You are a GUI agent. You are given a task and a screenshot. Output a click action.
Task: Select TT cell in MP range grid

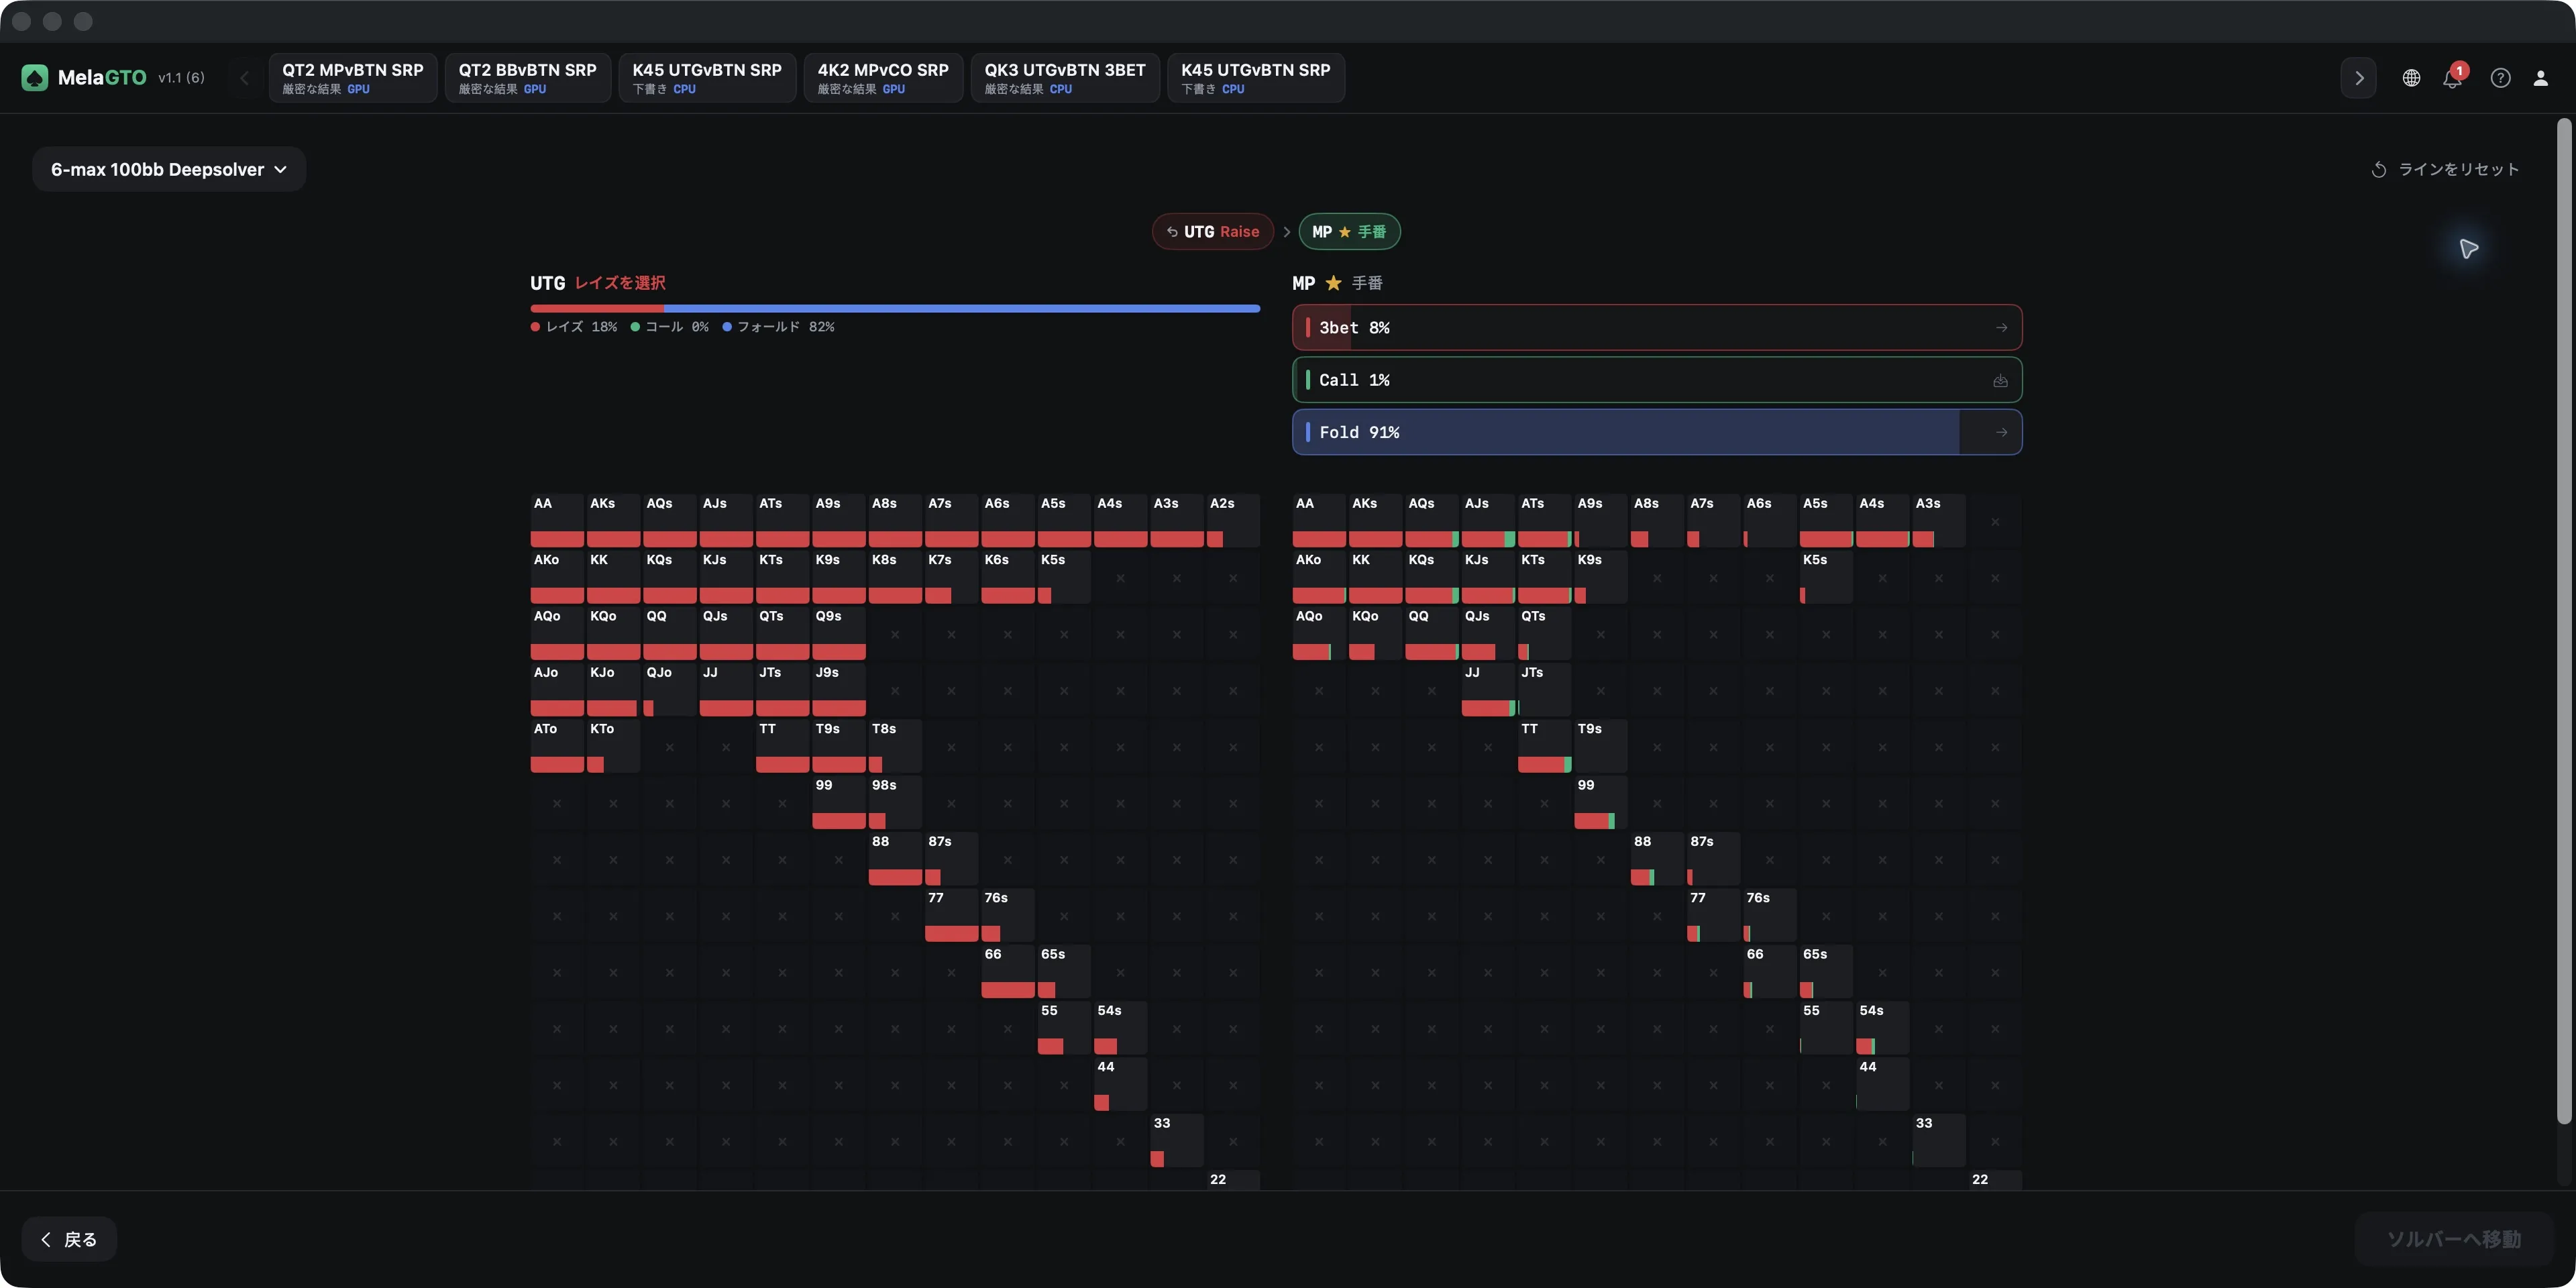(x=1544, y=746)
